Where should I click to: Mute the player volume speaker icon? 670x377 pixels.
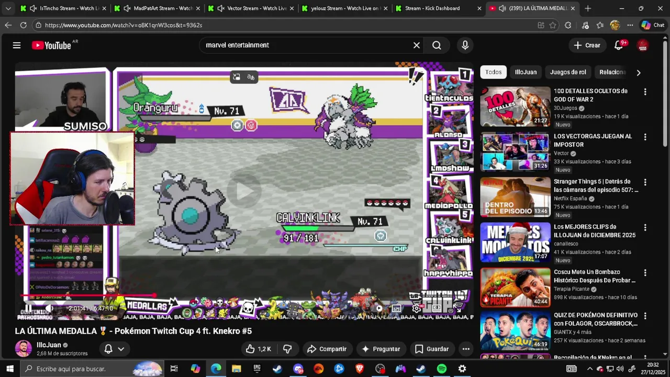(x=50, y=308)
